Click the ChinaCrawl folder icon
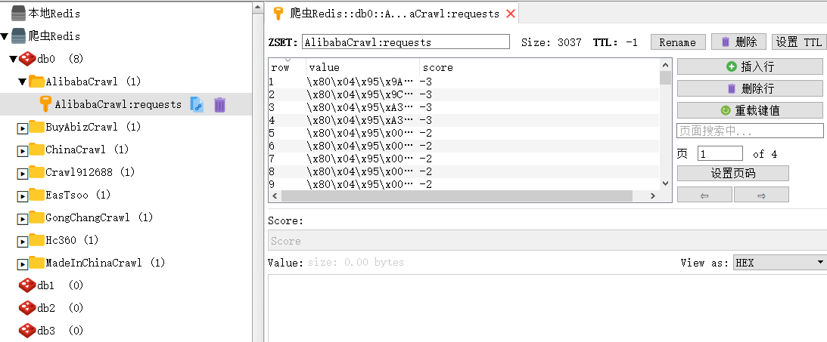This screenshot has width=827, height=342. click(x=36, y=149)
